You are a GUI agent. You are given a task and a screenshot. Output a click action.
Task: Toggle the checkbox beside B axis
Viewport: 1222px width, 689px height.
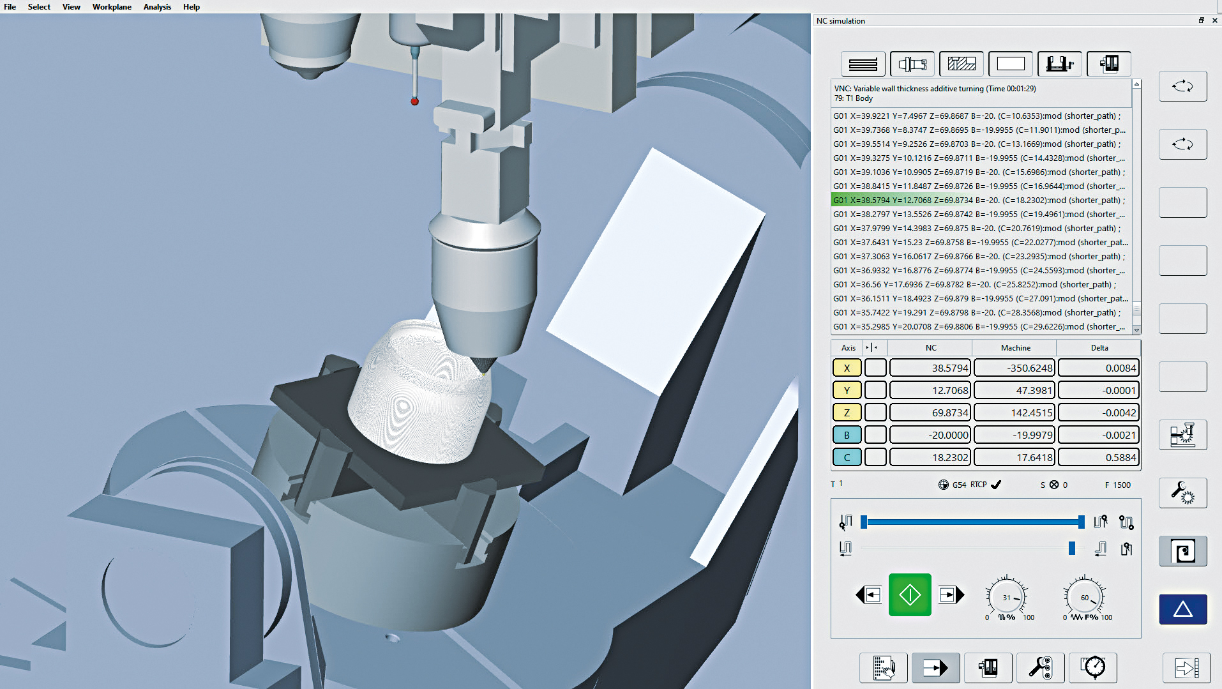click(875, 435)
